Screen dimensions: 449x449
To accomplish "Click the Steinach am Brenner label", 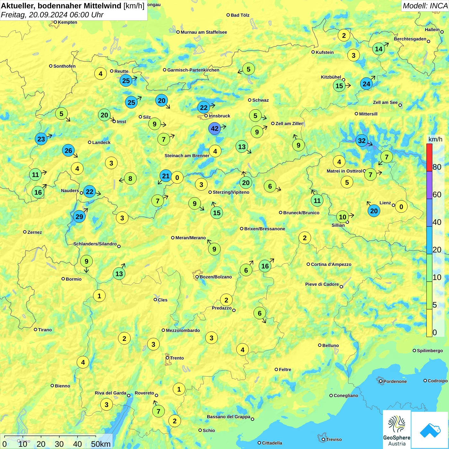I will click(x=187, y=156).
